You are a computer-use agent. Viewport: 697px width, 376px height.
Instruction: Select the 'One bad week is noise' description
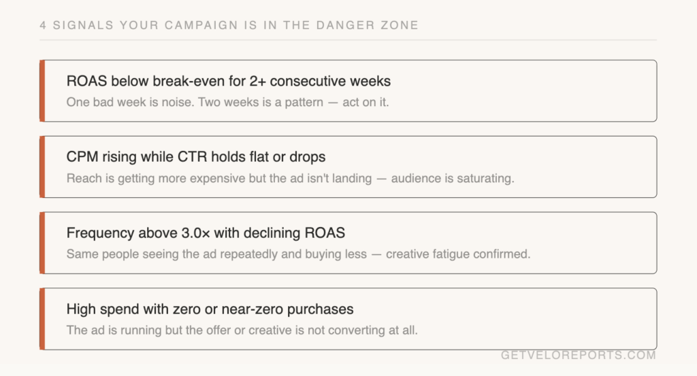click(x=227, y=103)
